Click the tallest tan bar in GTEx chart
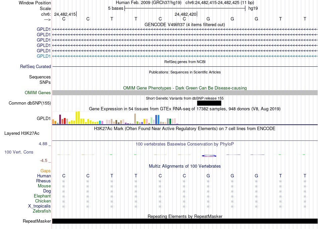Screen dimensions: 318x229 [135, 119]
